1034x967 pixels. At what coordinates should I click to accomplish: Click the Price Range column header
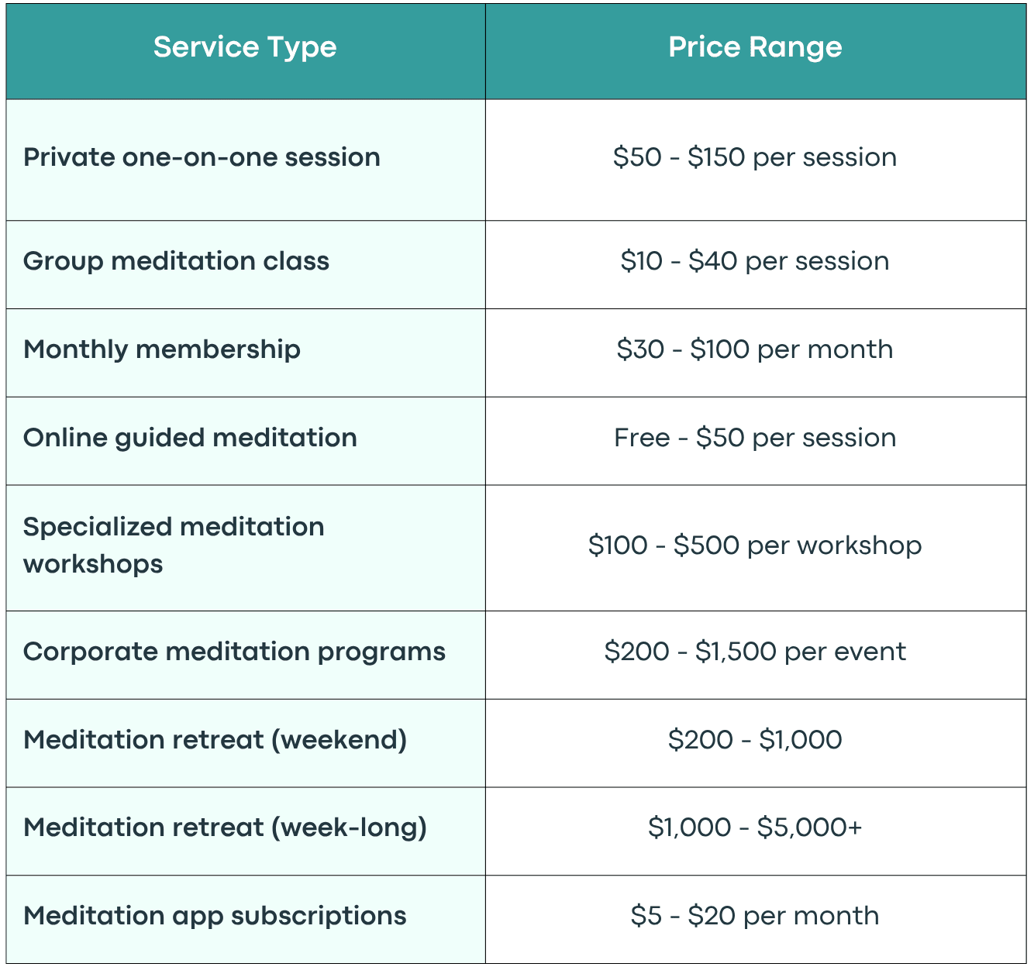[x=755, y=47]
